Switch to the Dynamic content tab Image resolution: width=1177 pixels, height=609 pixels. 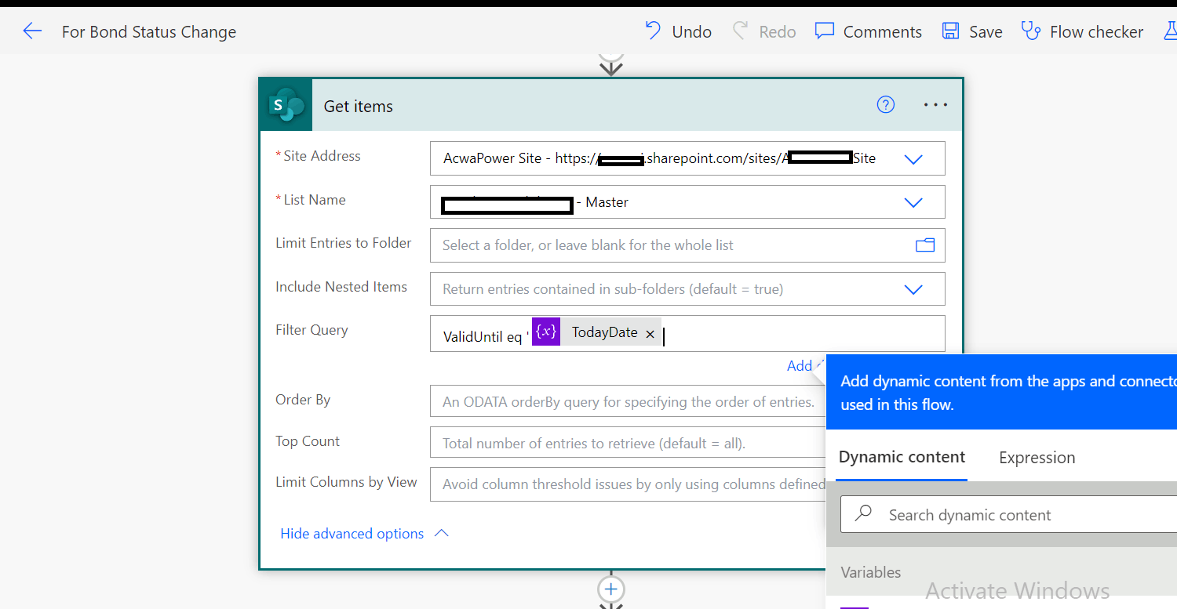[x=902, y=457]
